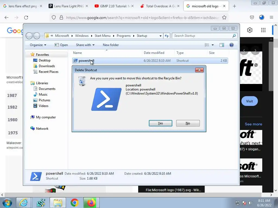Launch Internet Explorer from taskbar
The image size is (278, 208).
[x=23, y=203]
